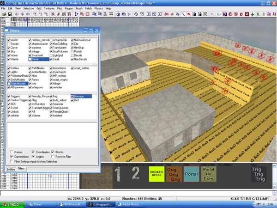
Task: Open the Physics menu
Action: pyautogui.click(x=99, y=8)
